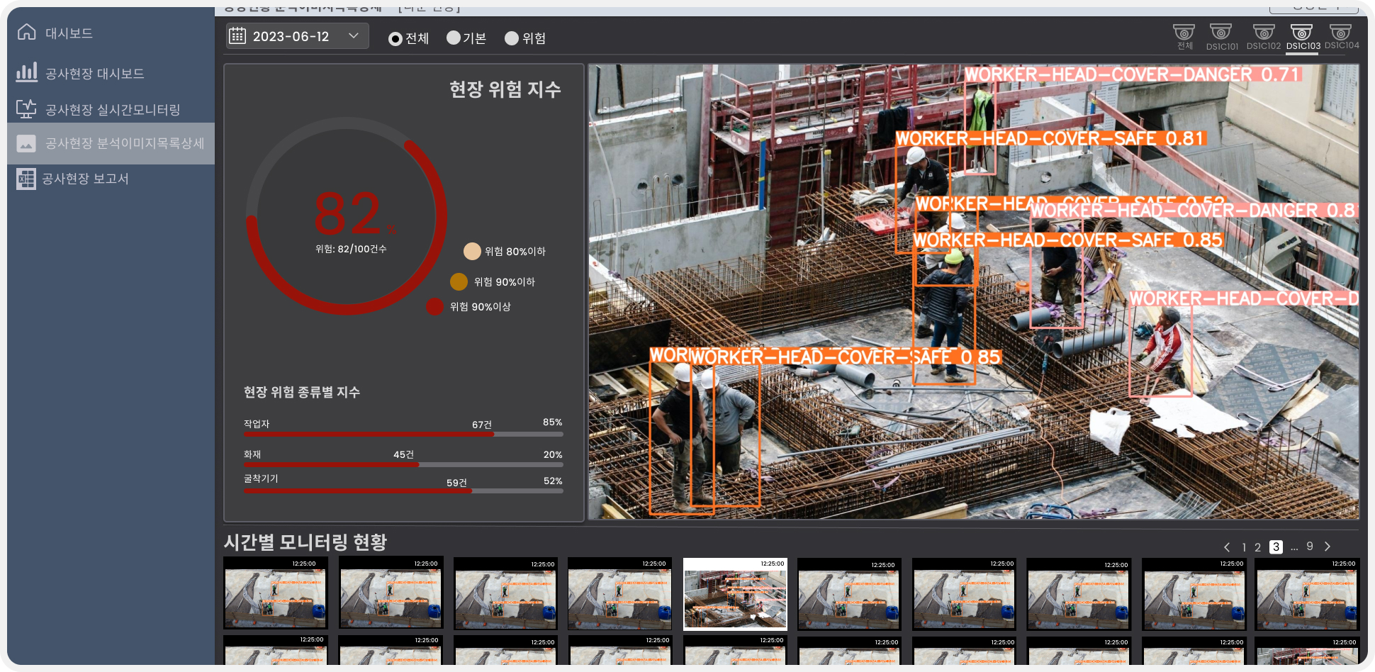Click the 현장 위험 지수 heading
Viewport: 1375px width, 672px height.
pos(505,89)
